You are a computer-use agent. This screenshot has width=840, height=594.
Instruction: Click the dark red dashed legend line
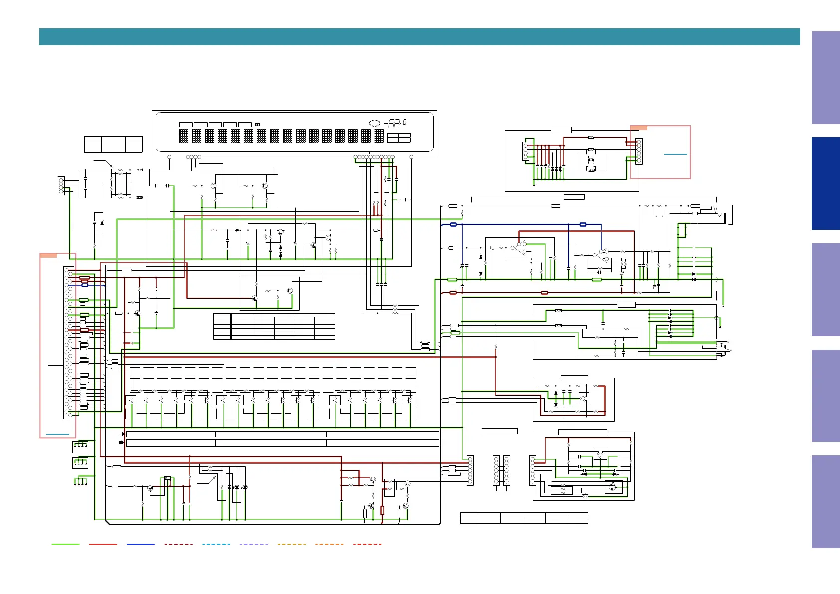178,544
